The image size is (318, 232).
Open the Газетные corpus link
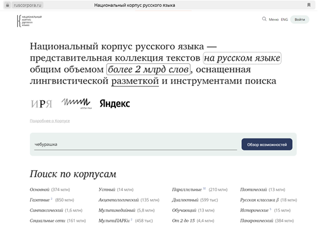pos(39,200)
